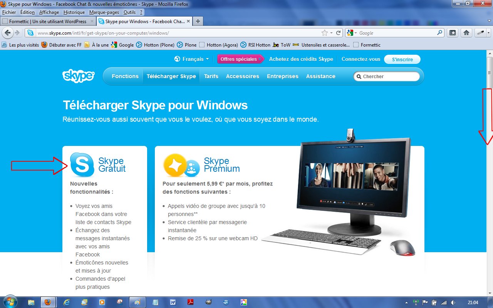
Task: Click the Offres spéciales pink button
Action: tap(240, 59)
